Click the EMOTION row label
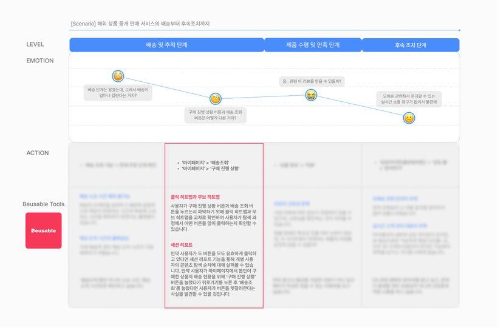 pos(40,61)
